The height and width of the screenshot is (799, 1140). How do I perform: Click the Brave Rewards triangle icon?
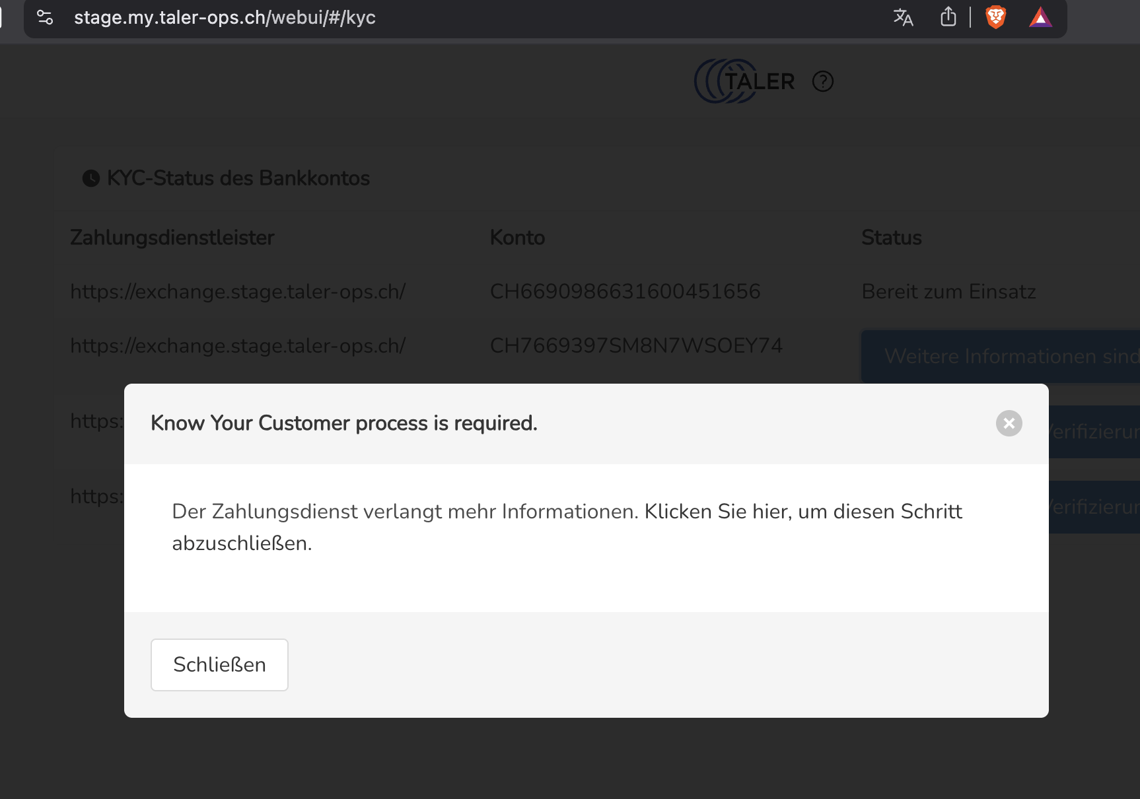tap(1040, 17)
